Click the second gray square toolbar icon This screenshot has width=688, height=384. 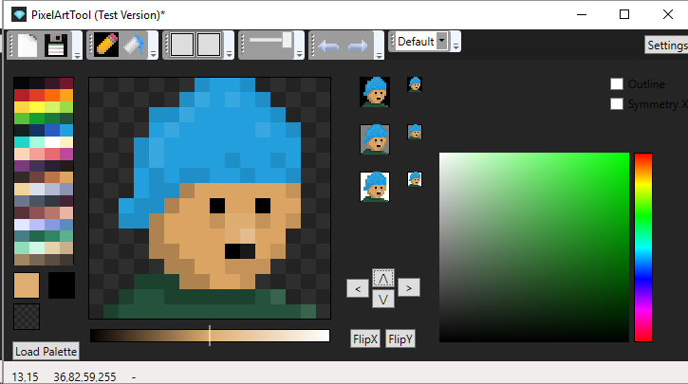[x=209, y=45]
